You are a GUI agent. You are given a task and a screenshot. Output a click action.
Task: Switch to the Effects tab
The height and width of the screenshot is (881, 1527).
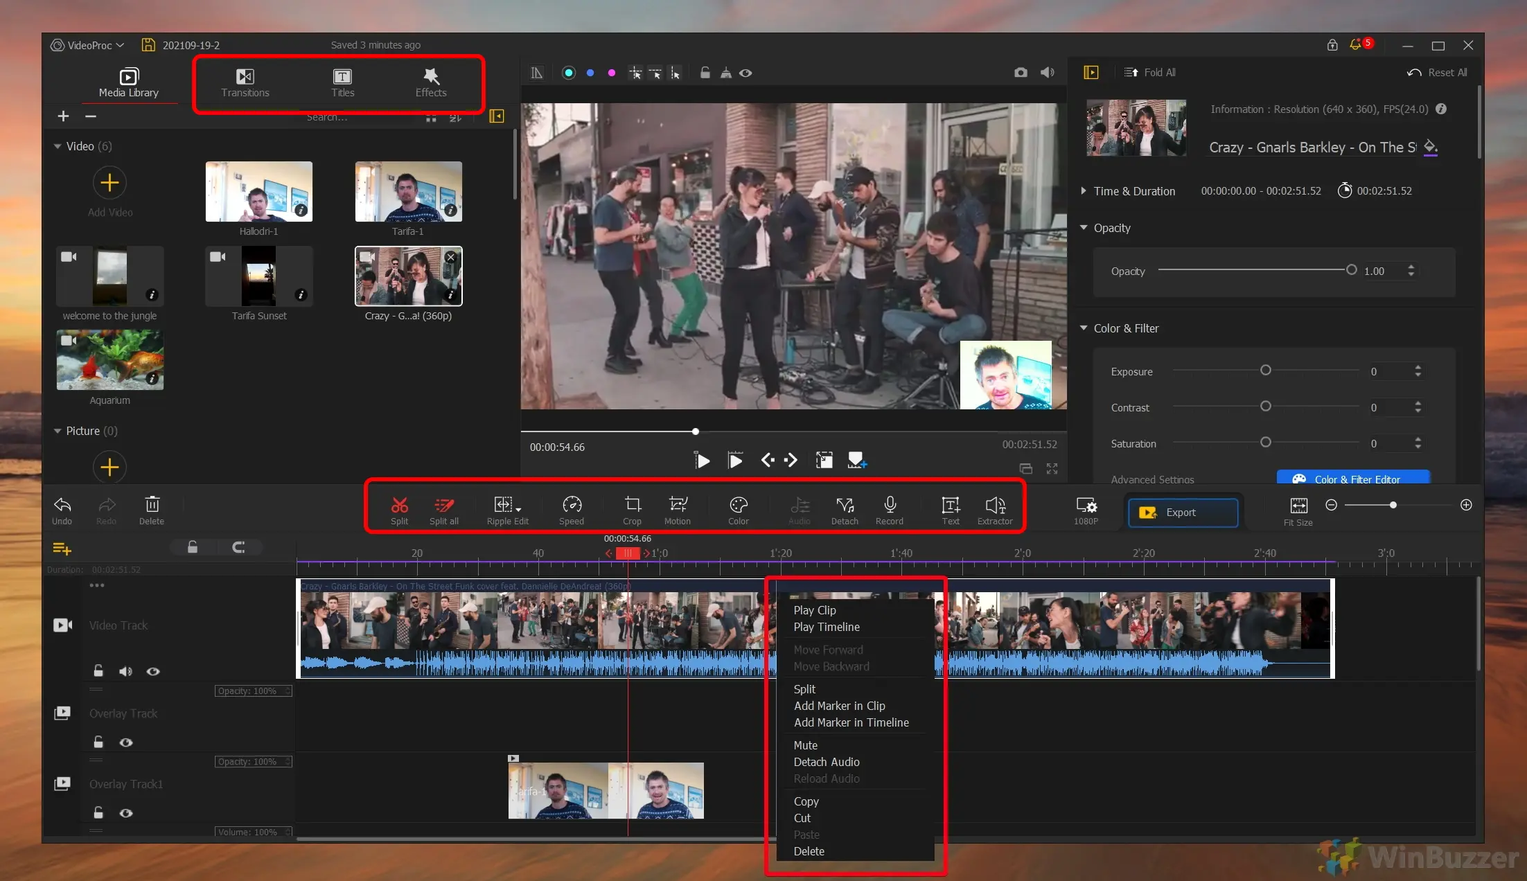pos(430,82)
